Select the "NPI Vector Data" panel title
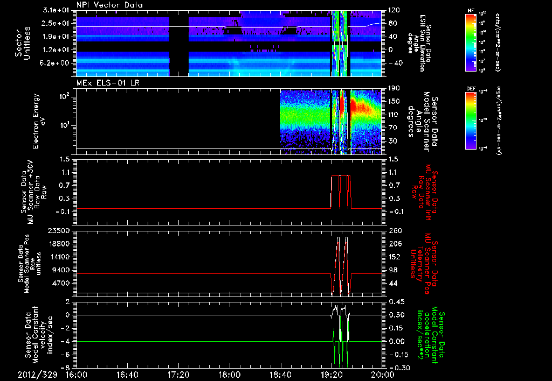The width and height of the screenshot is (552, 381). click(x=109, y=5)
